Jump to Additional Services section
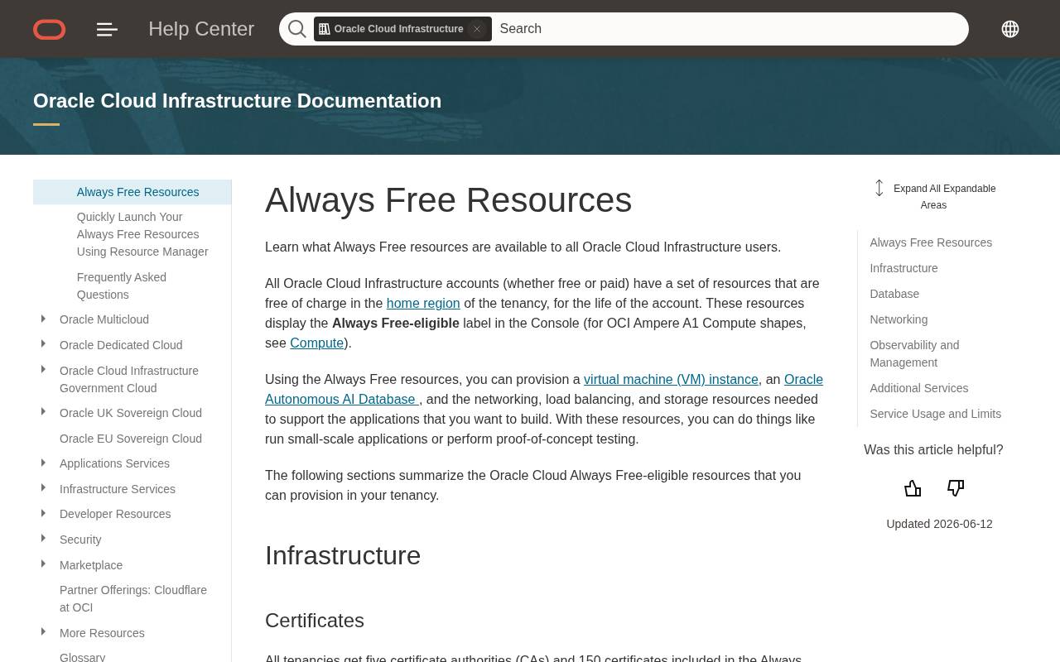 tap(919, 388)
